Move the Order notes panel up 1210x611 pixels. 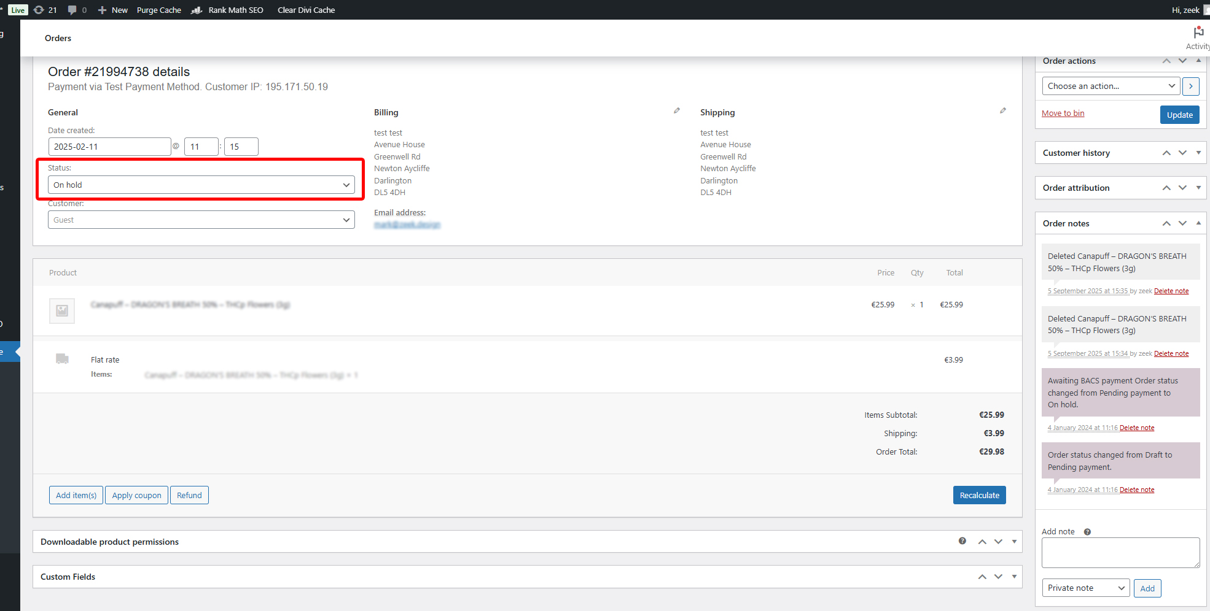pyautogui.click(x=1166, y=223)
